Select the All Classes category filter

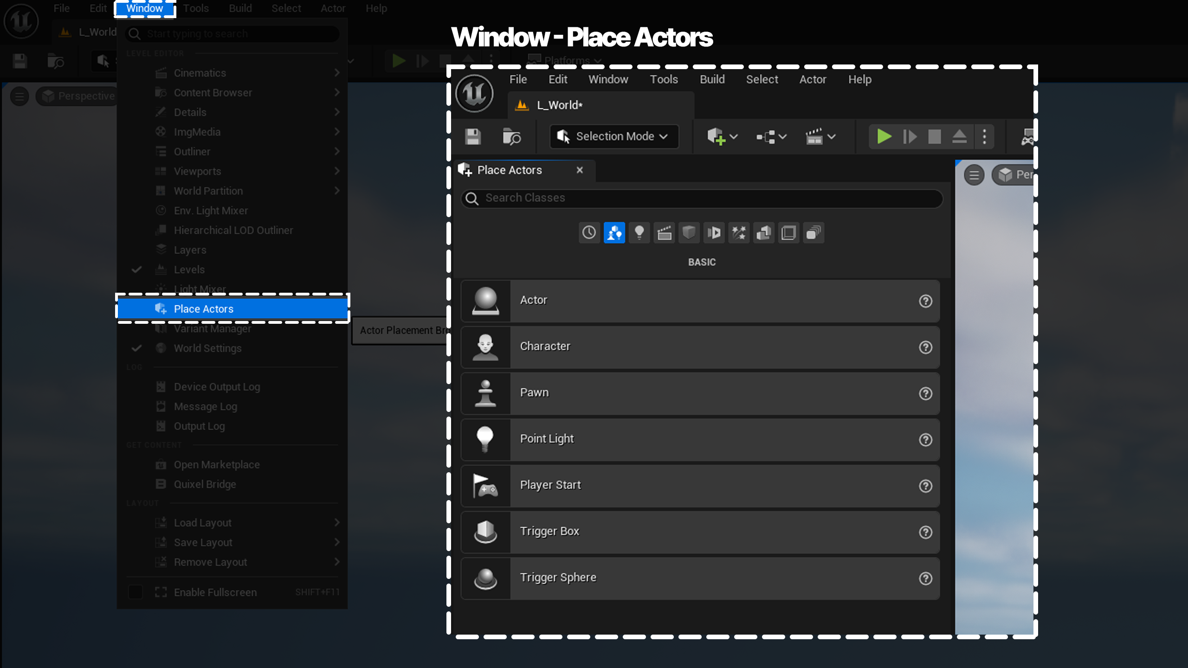click(814, 232)
